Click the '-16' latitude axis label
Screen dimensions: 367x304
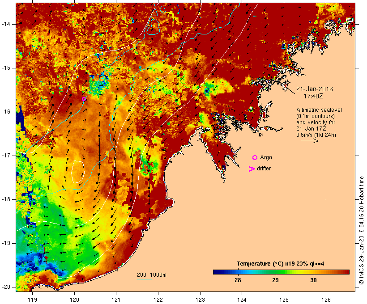coord(6,112)
